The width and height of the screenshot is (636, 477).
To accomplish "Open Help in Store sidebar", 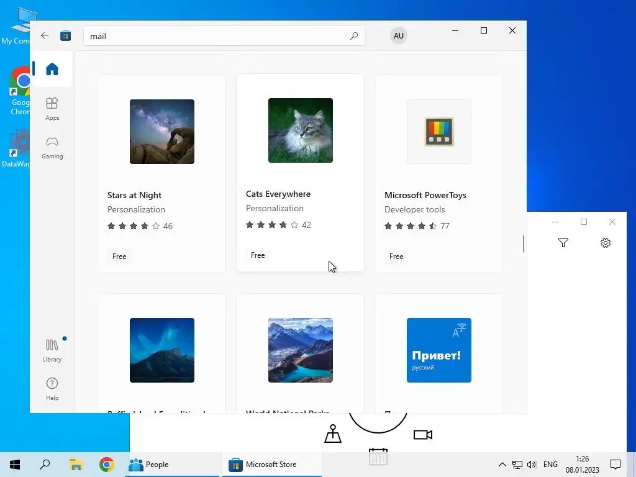I will pyautogui.click(x=52, y=389).
